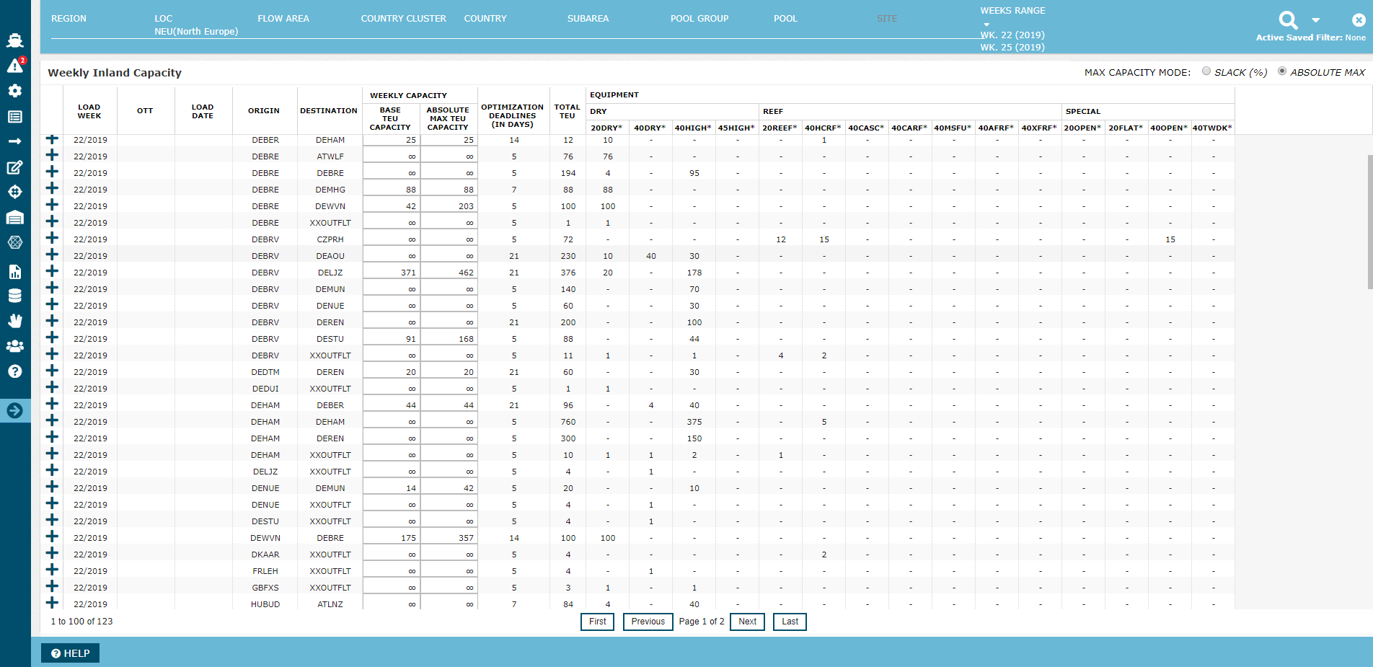This screenshot has width=1373, height=667.
Task: Expand the DEBRV to DELJZ row
Action: (x=52, y=272)
